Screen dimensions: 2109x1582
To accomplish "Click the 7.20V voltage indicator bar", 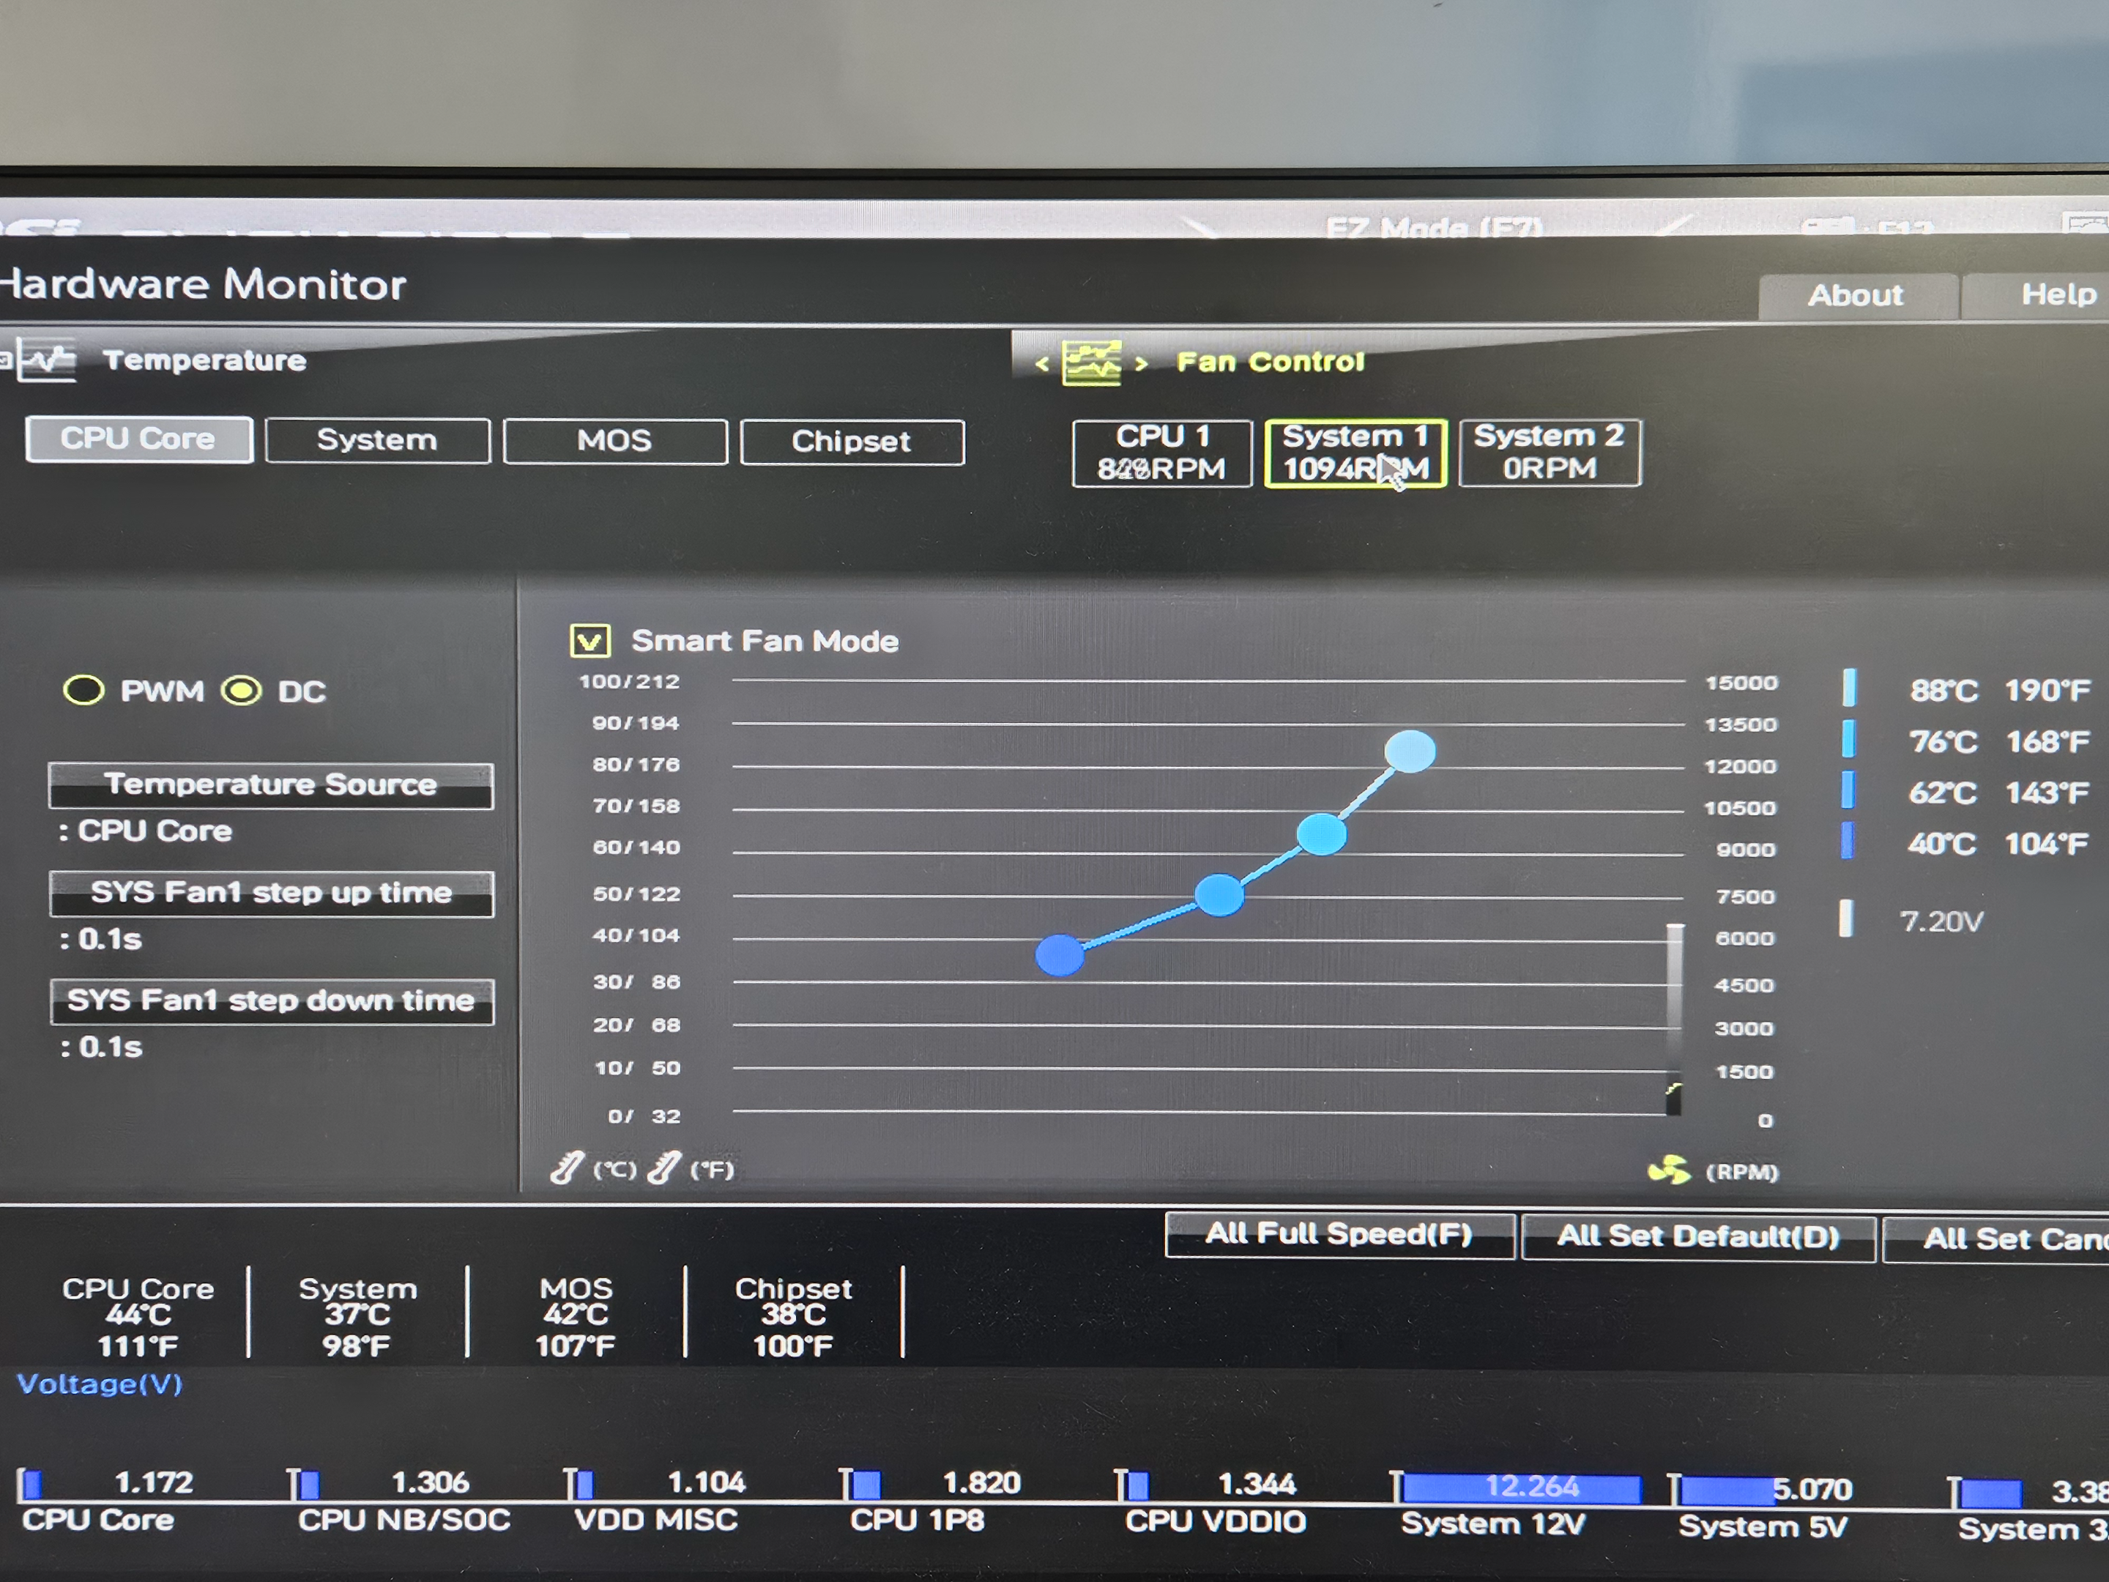I will tap(1846, 918).
